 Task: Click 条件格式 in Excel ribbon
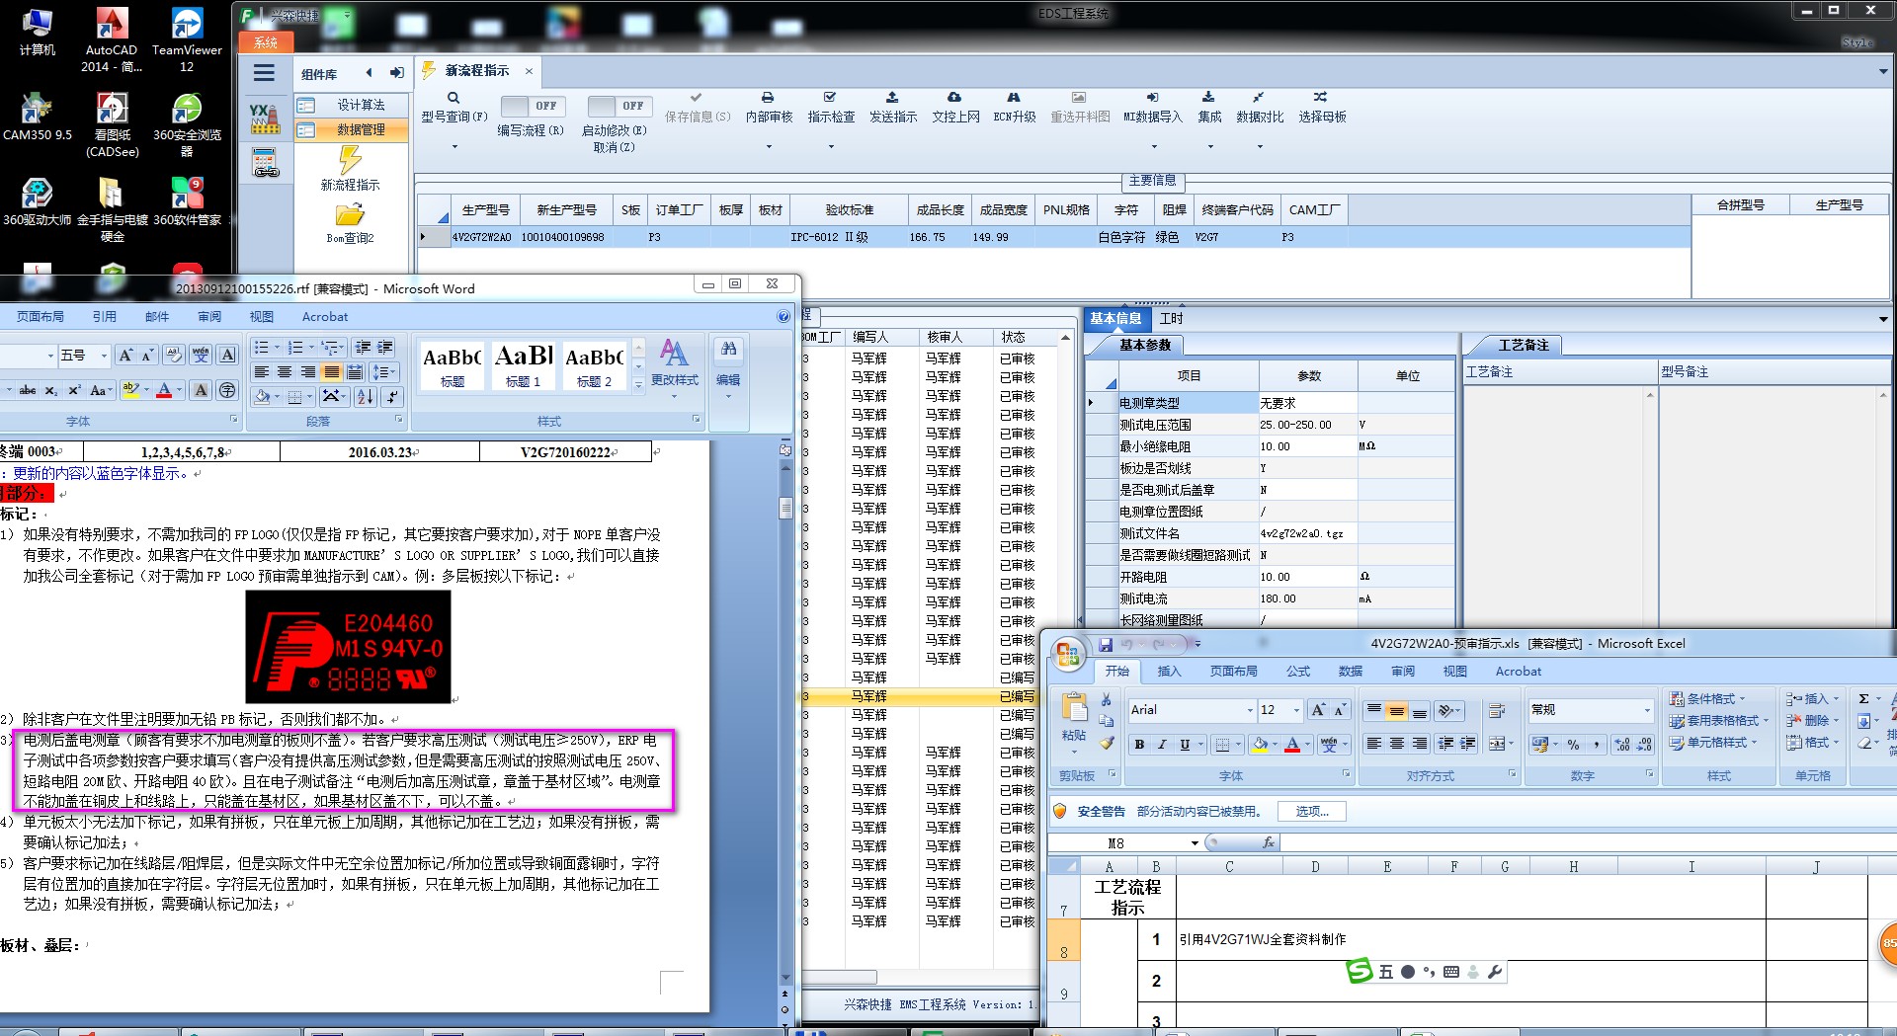1707,699
